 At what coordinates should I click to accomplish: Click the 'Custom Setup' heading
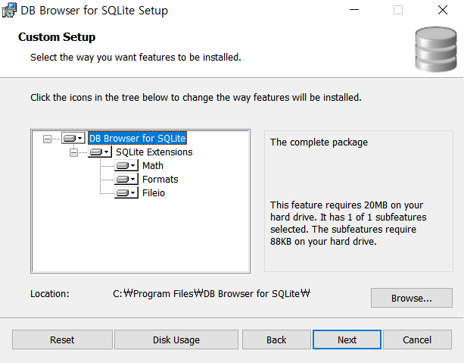click(57, 37)
